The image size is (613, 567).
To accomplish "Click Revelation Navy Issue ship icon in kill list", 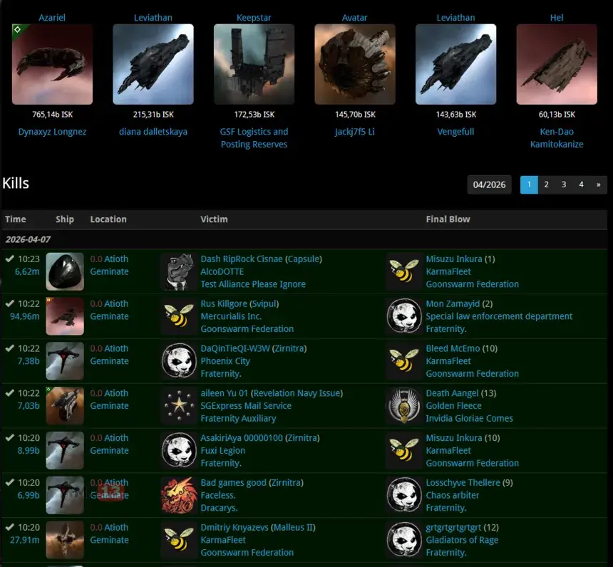I will [65, 405].
